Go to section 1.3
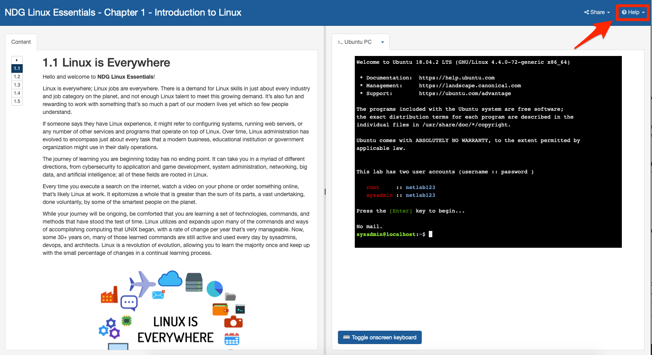652x355 pixels. [x=17, y=85]
